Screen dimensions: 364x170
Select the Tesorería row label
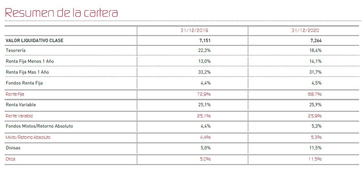[15, 50]
